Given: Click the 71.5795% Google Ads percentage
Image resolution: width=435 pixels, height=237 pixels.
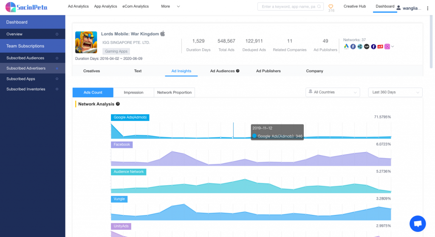Looking at the screenshot, I should [x=382, y=117].
